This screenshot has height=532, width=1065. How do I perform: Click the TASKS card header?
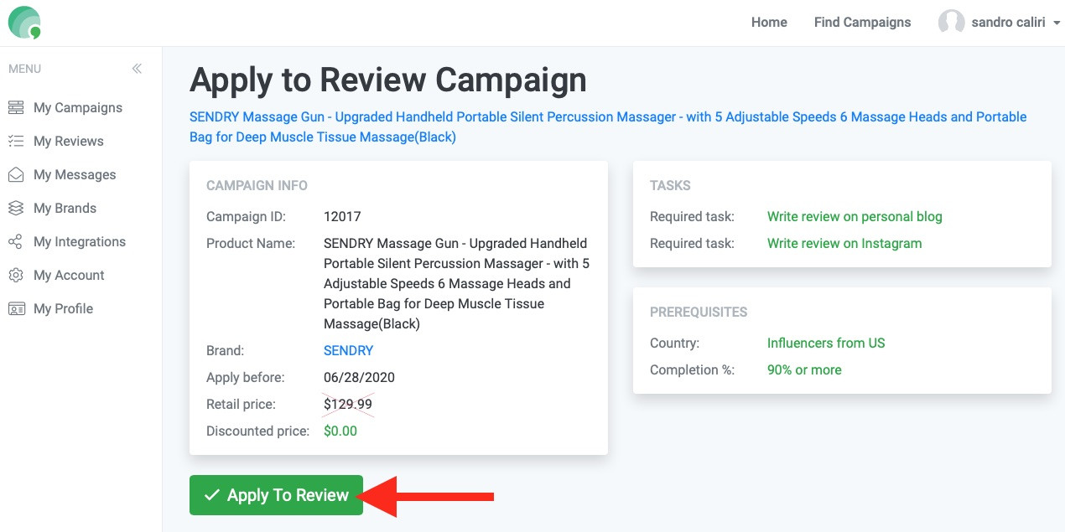[x=670, y=185]
